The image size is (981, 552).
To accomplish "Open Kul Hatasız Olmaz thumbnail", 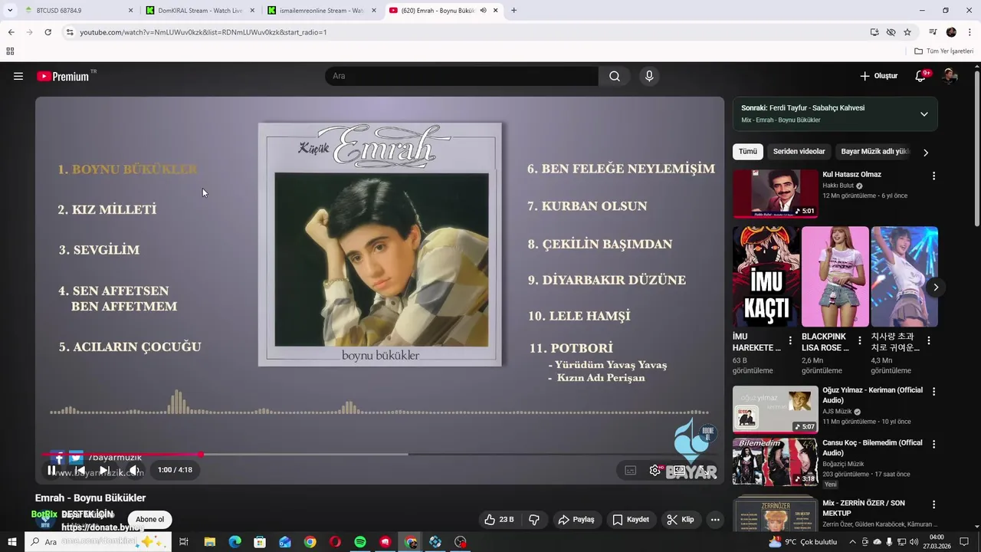I will (x=775, y=194).
